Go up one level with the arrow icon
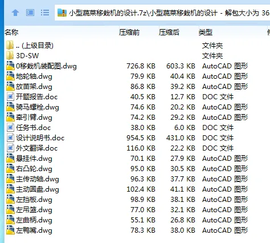Screen dimensions: 270x243 click(15, 13)
